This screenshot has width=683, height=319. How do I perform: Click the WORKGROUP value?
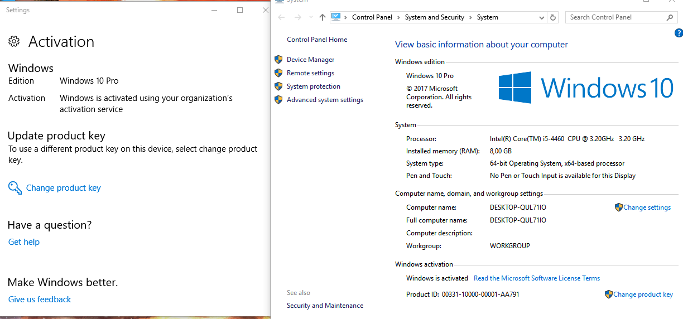(510, 246)
